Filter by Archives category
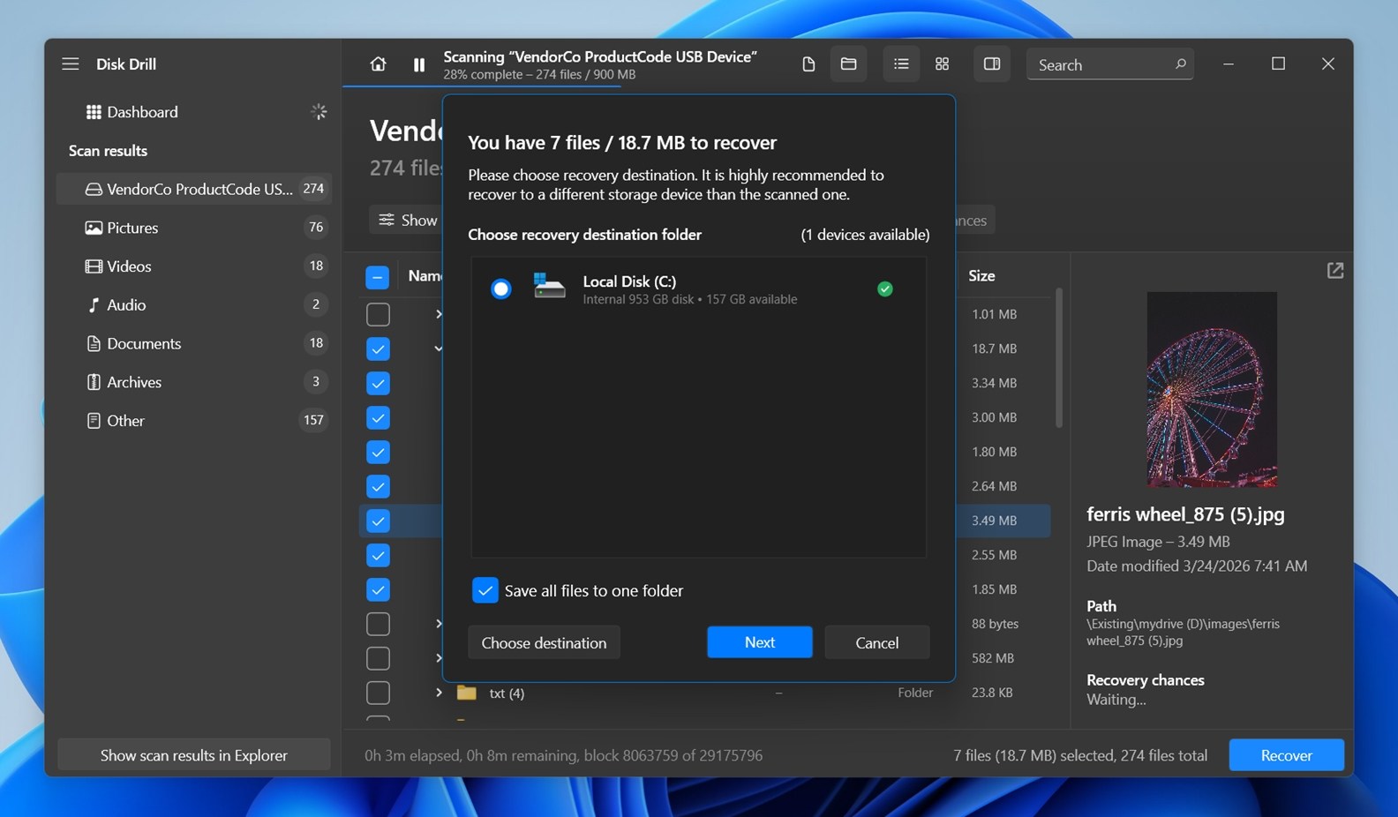This screenshot has height=817, width=1398. pyautogui.click(x=194, y=382)
